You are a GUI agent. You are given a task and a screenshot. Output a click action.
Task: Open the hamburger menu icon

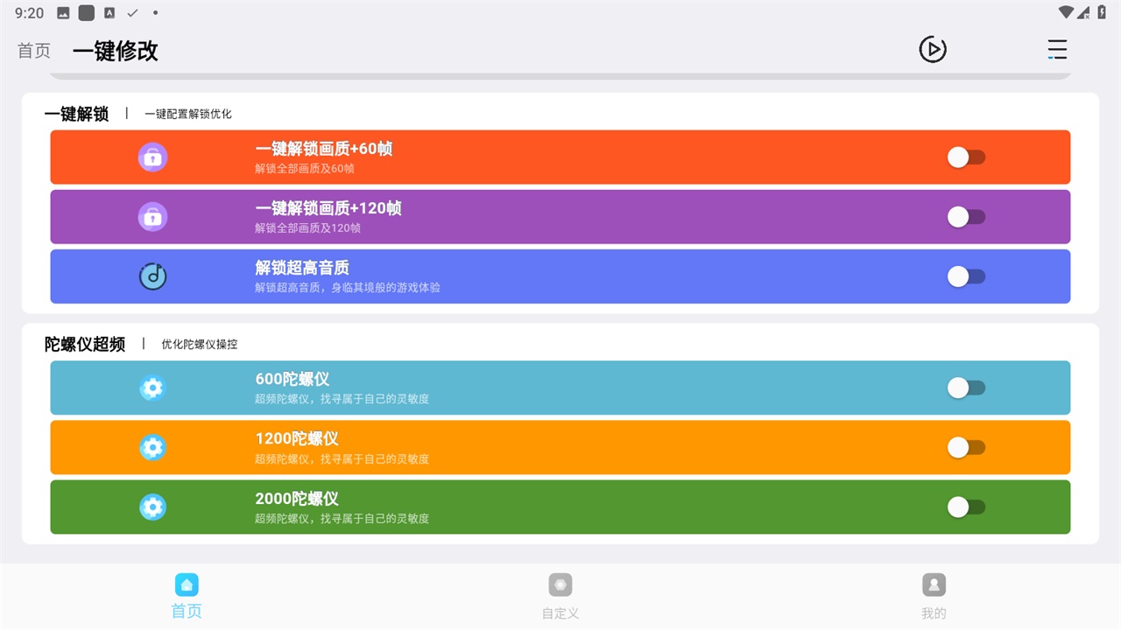tap(1057, 50)
